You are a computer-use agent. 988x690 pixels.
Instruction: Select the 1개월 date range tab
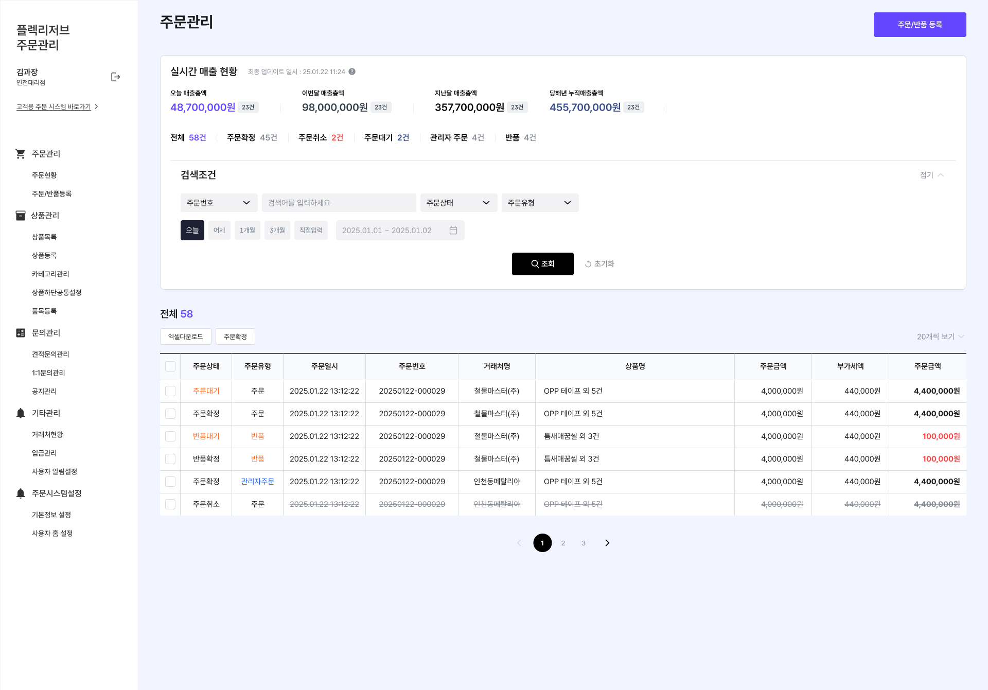click(247, 230)
